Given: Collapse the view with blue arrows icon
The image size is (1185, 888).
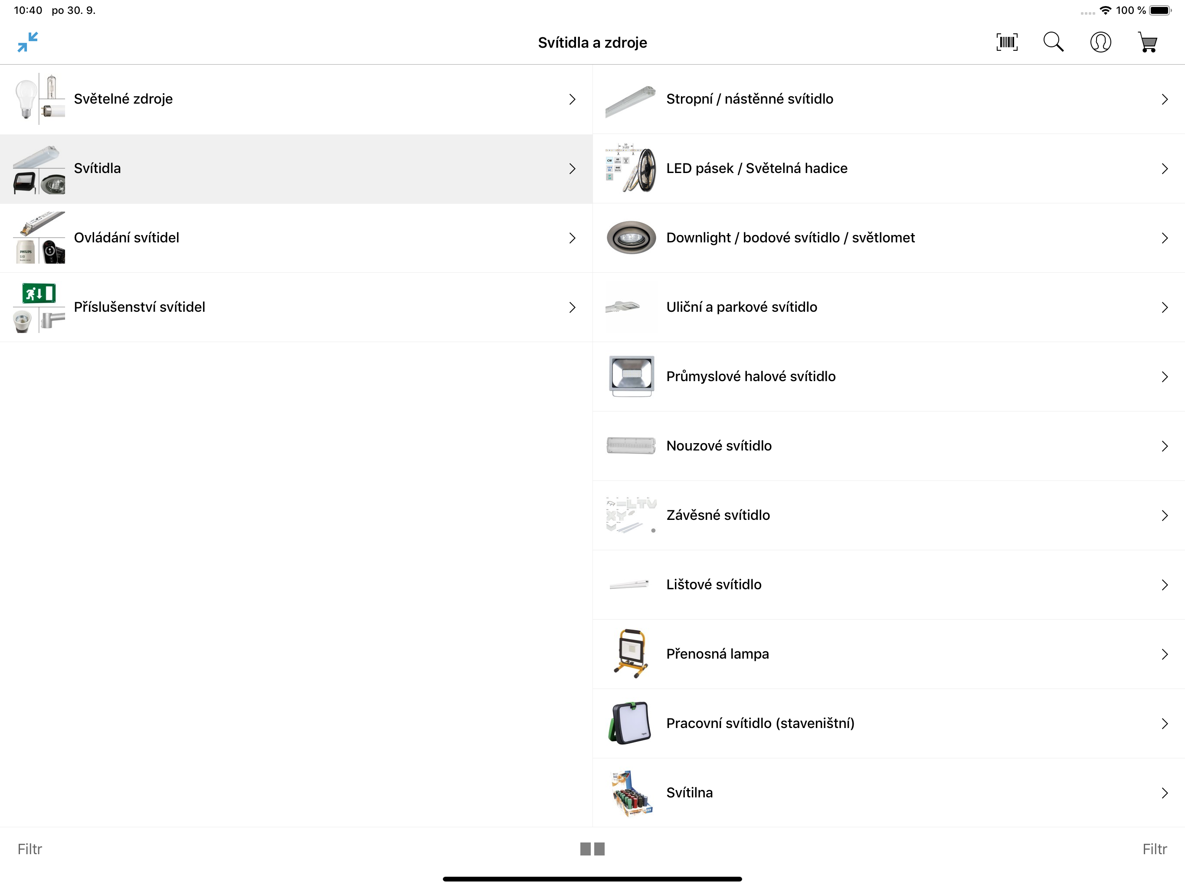Looking at the screenshot, I should [28, 42].
